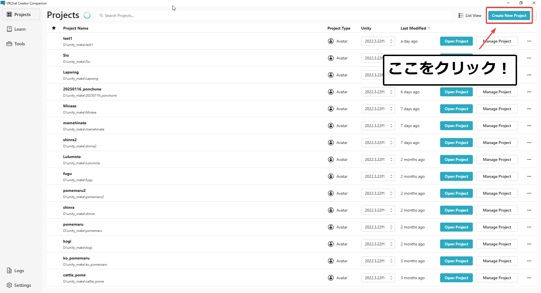
Task: Change Unity version for test1
Action: [x=378, y=41]
